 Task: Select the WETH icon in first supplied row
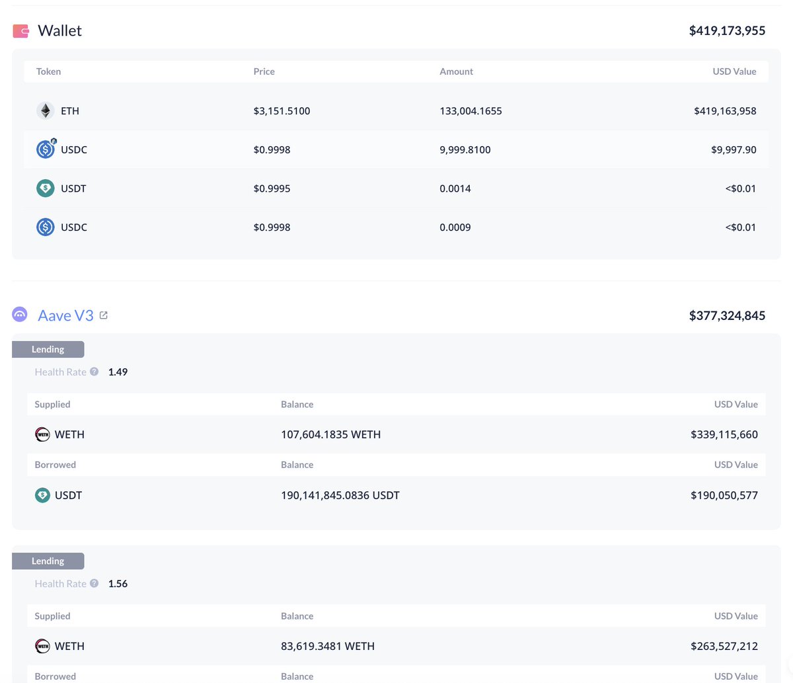coord(42,434)
